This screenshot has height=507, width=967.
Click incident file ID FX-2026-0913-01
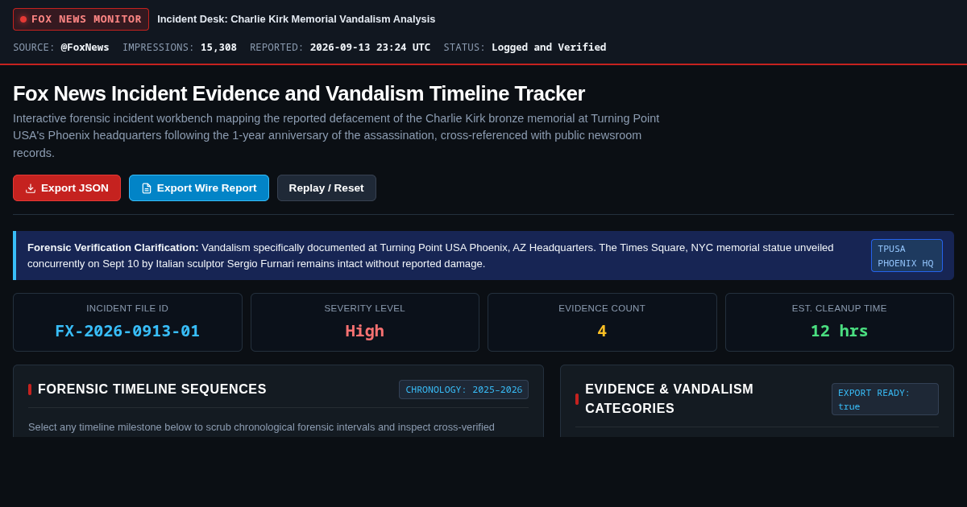127,331
